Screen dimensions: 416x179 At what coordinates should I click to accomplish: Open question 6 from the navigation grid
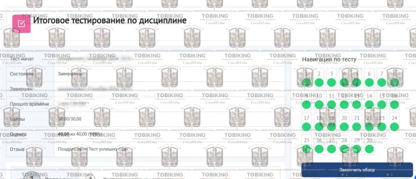(369, 78)
